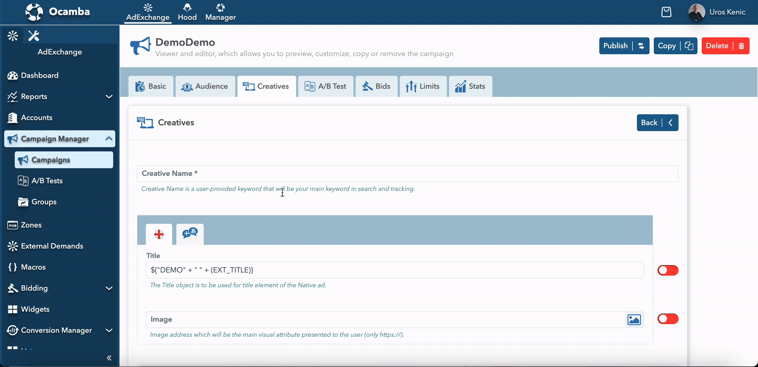Image resolution: width=758 pixels, height=367 pixels.
Task: Click the Publish button
Action: pyautogui.click(x=624, y=46)
